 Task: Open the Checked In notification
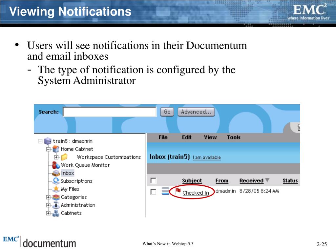click(x=196, y=193)
